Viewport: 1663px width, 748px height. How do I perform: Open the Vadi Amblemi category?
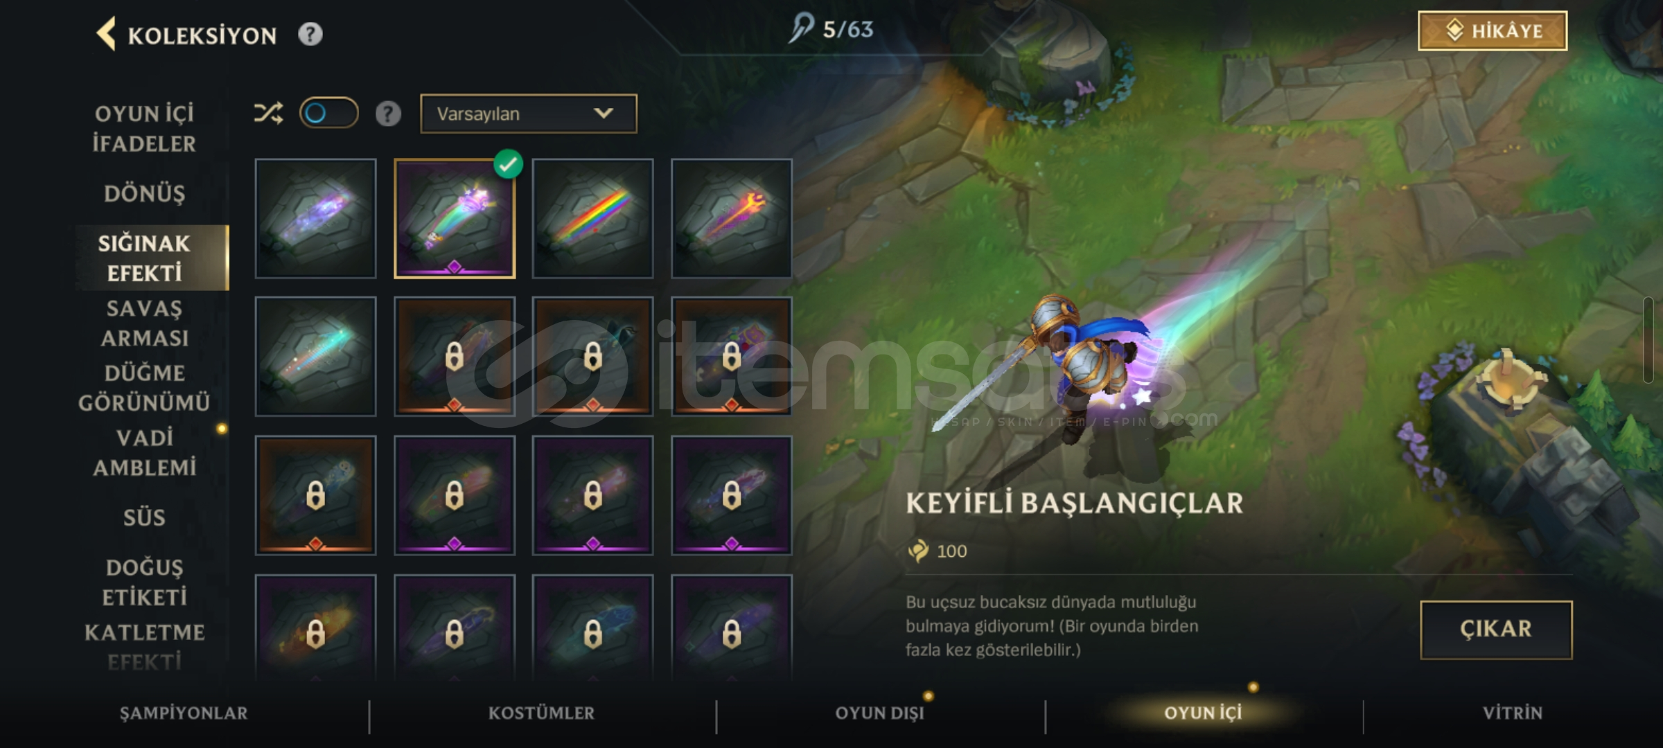tap(145, 452)
